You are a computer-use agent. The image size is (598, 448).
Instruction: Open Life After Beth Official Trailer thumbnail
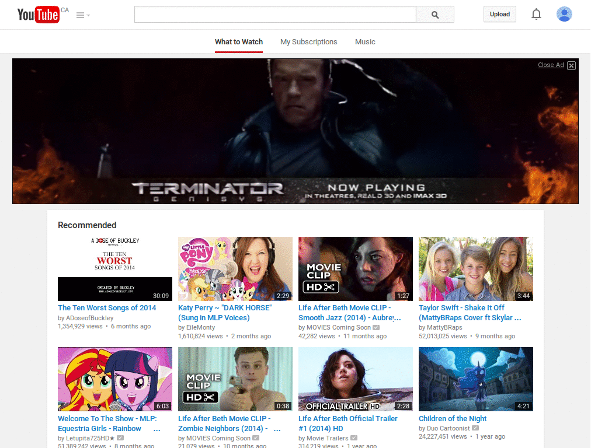[356, 379]
